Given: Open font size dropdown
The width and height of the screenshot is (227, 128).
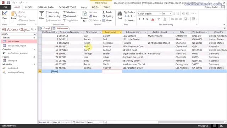Looking at the screenshot, I should [171, 14].
